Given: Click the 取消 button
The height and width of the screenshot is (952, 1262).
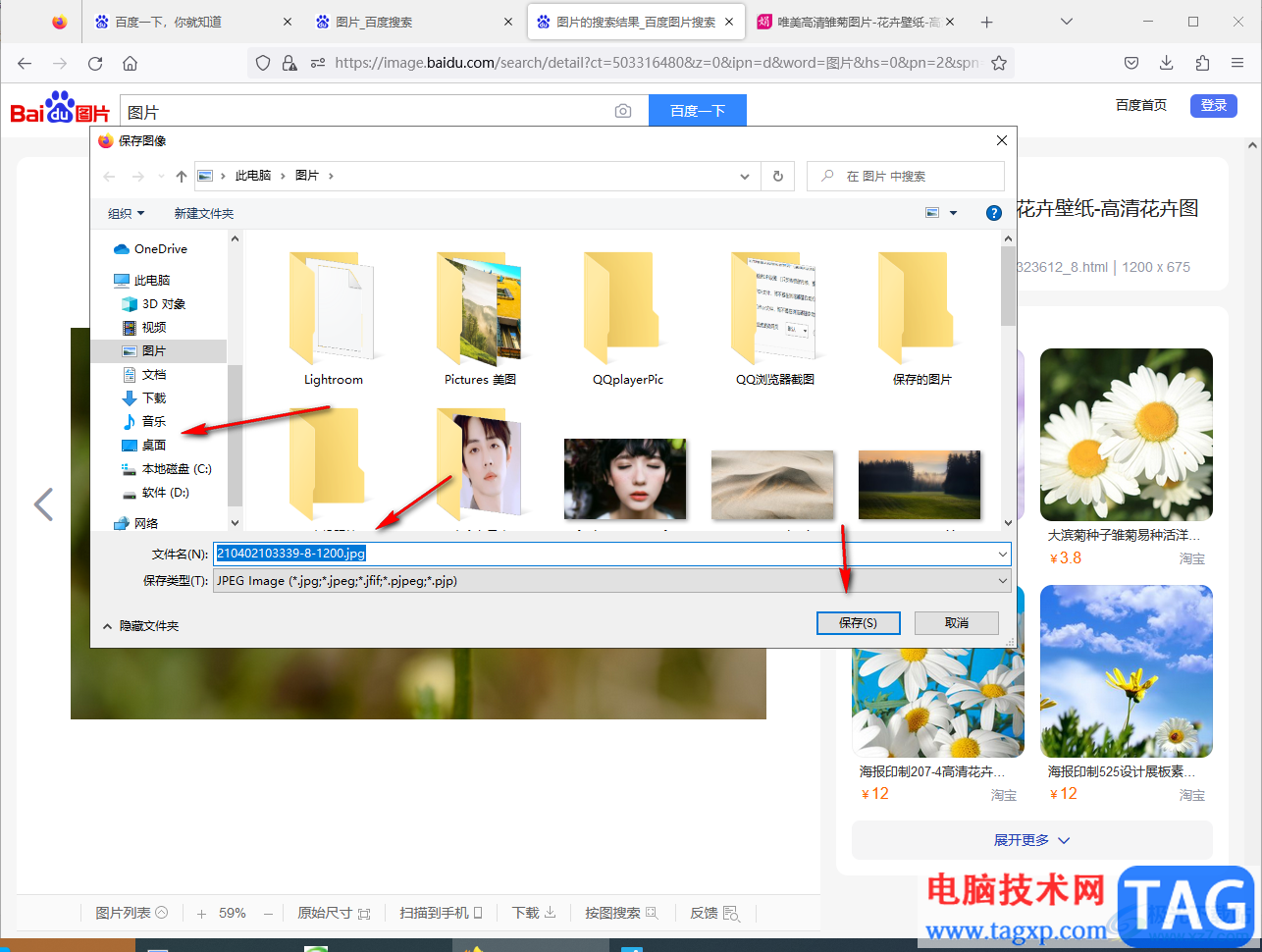Looking at the screenshot, I should (957, 623).
